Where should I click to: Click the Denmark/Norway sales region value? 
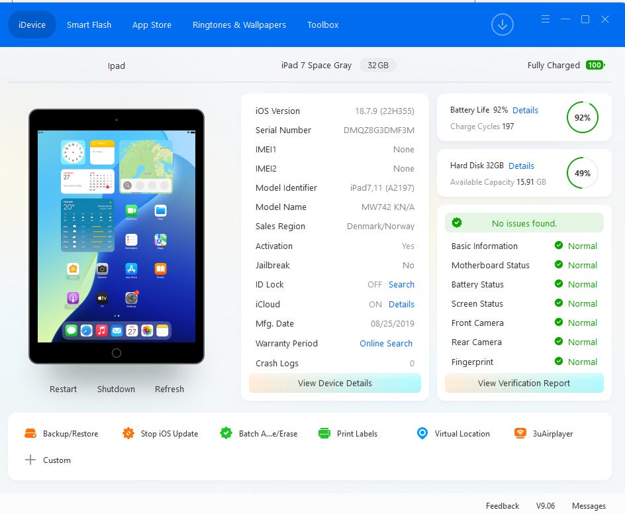(380, 226)
